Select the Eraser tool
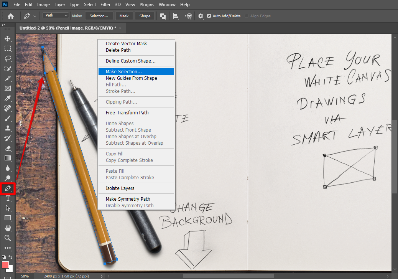 point(8,148)
